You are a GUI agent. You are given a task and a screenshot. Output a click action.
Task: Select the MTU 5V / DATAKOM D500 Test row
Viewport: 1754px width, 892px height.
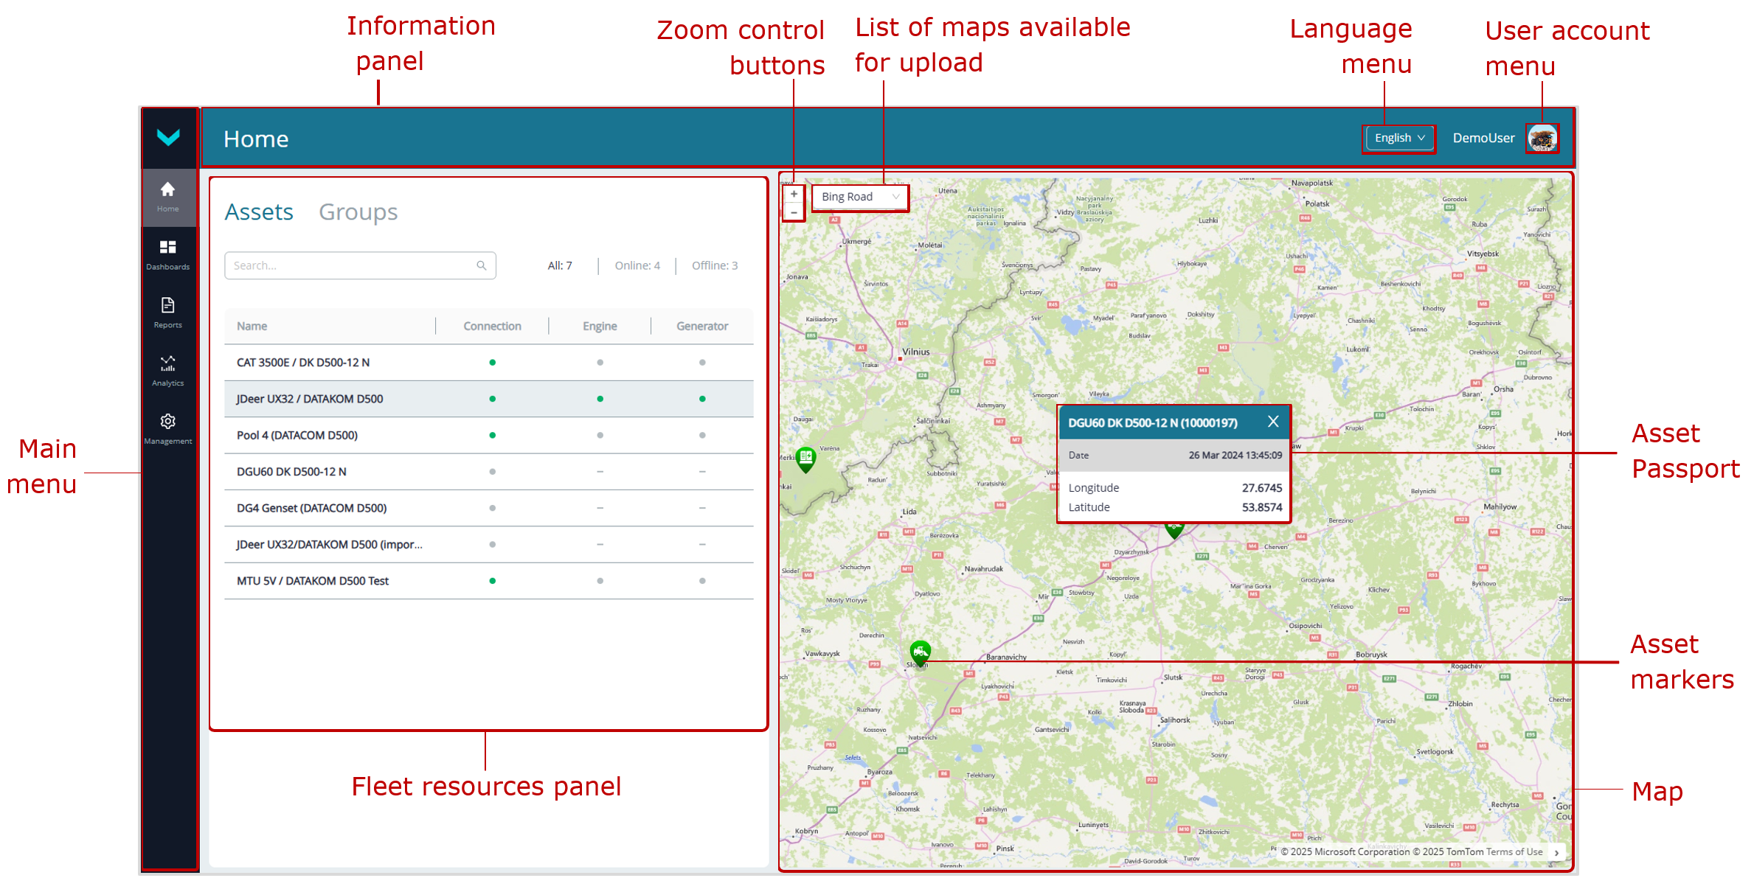[x=313, y=581]
